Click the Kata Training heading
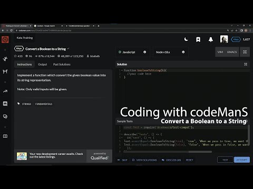Viewport: 253px width, 189px height. pos(25,38)
